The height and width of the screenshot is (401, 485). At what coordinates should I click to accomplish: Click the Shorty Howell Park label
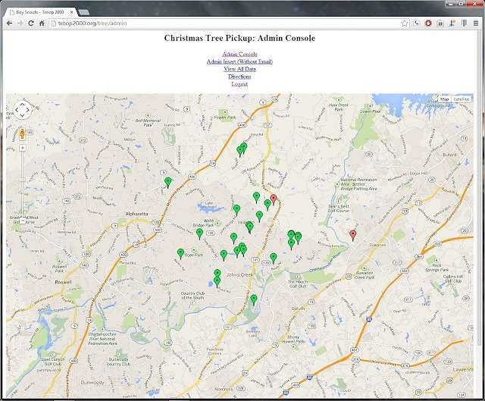tap(293, 339)
